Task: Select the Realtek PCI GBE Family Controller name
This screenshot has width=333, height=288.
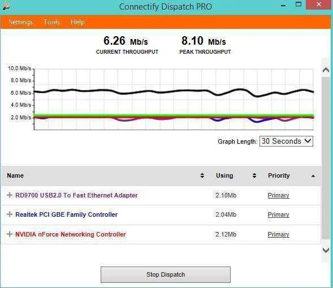Action: click(x=66, y=214)
